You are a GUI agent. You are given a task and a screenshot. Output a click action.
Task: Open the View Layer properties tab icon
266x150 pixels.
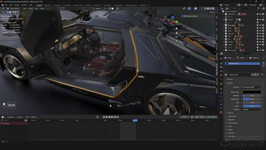[221, 71]
